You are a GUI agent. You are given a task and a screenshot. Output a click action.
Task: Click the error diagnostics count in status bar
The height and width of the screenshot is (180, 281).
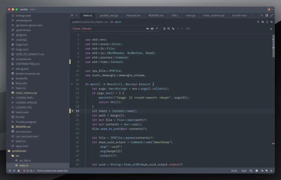pos(25,170)
